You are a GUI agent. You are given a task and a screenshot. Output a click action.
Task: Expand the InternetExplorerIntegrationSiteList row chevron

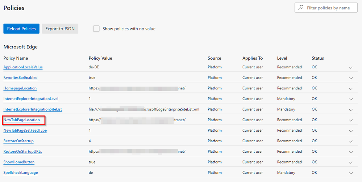coord(351,110)
